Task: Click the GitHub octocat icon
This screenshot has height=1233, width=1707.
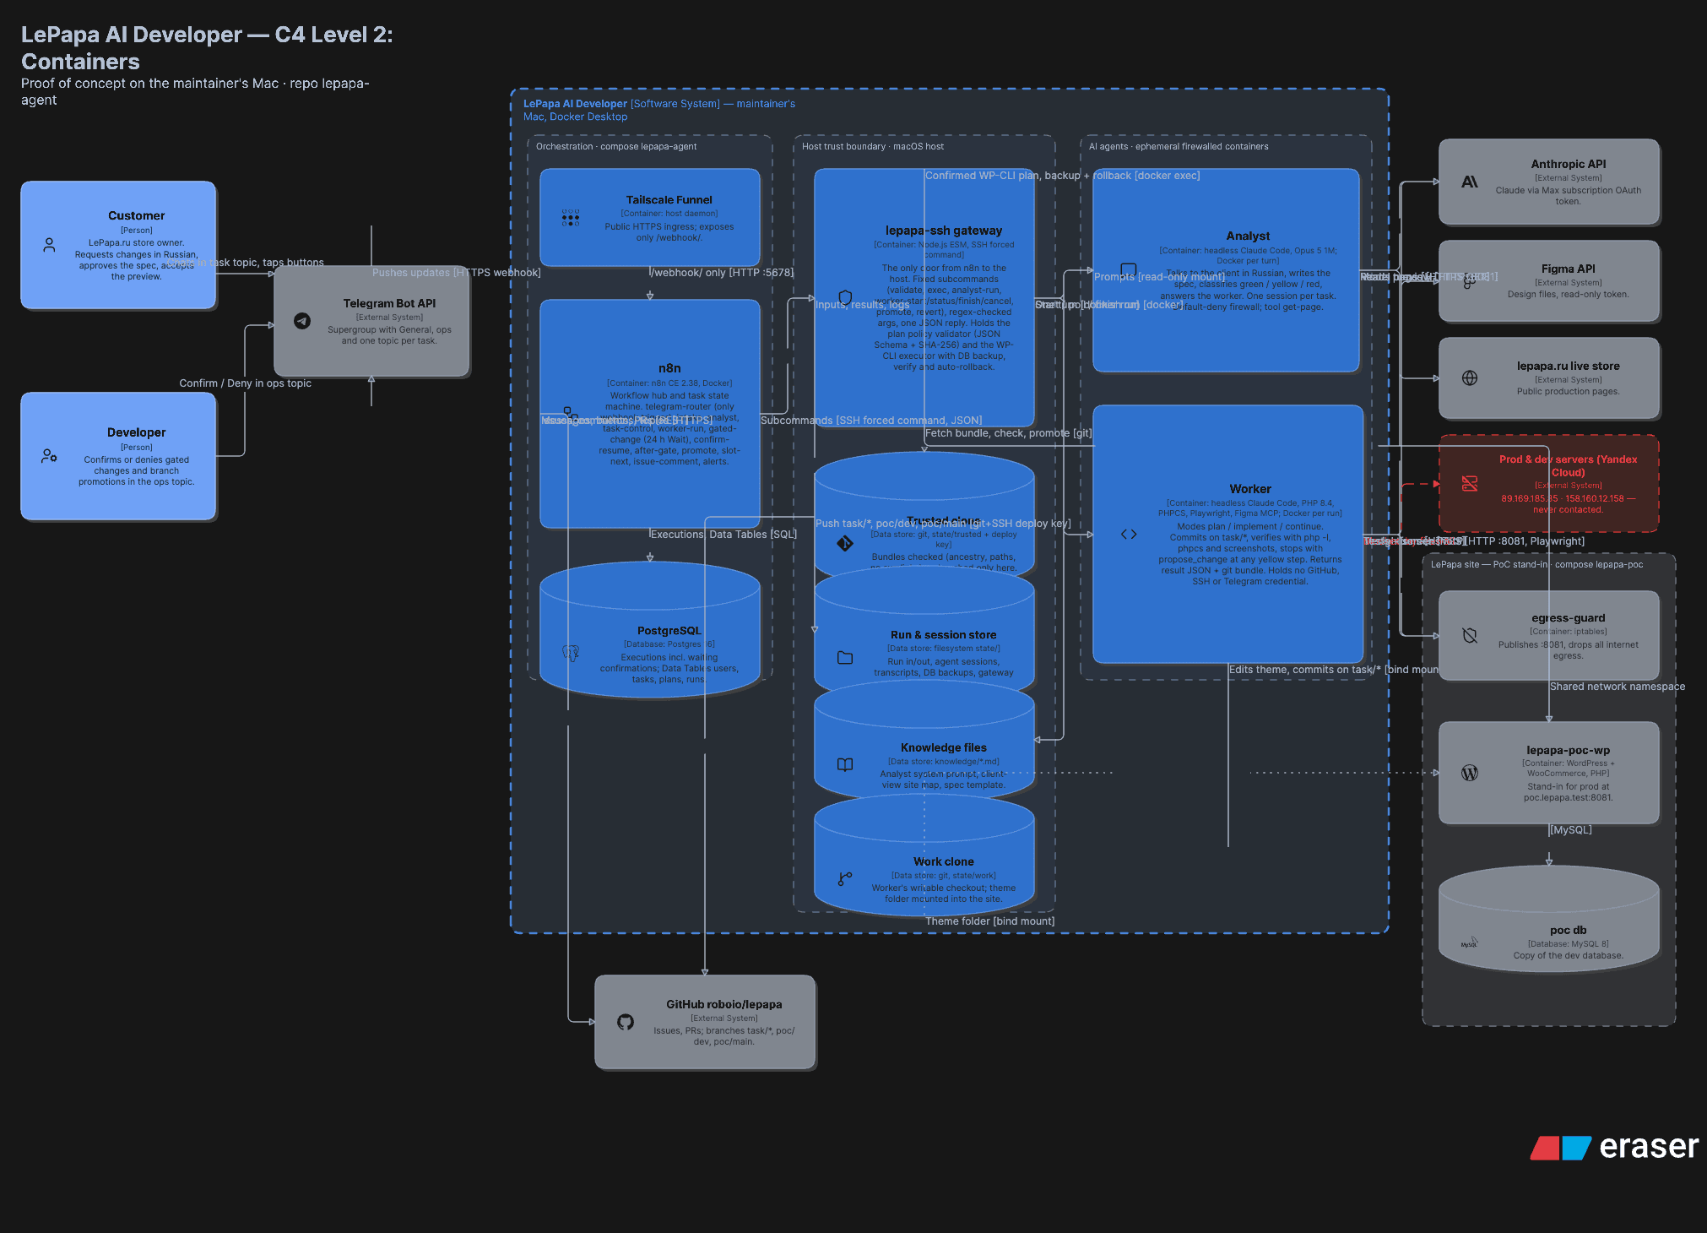Action: point(626,1022)
